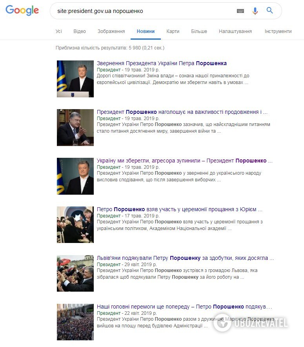Open 'Львів'яни подякували Петру Порошенку' result
This screenshot has height=347, width=304.
185,258
